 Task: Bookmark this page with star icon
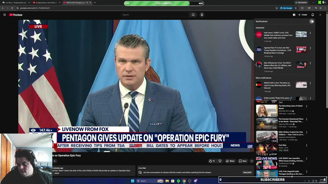click(296, 8)
